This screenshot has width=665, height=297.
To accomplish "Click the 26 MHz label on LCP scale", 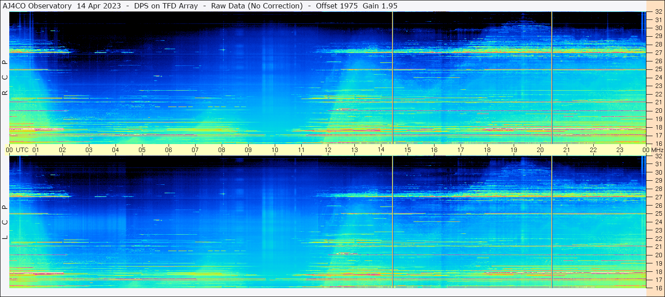I will (x=658, y=206).
